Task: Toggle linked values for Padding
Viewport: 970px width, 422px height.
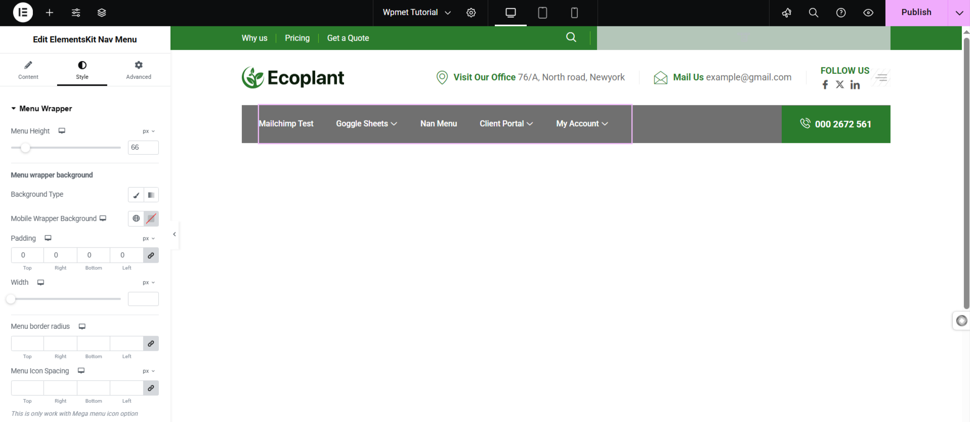Action: (151, 256)
